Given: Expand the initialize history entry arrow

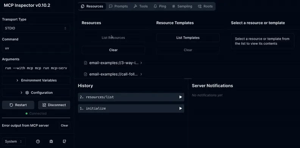Looking at the screenshot, I should (180, 108).
